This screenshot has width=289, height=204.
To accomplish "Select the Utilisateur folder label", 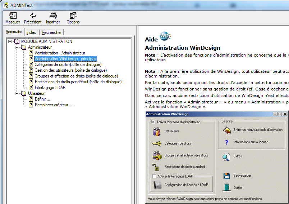I will point(36,93).
